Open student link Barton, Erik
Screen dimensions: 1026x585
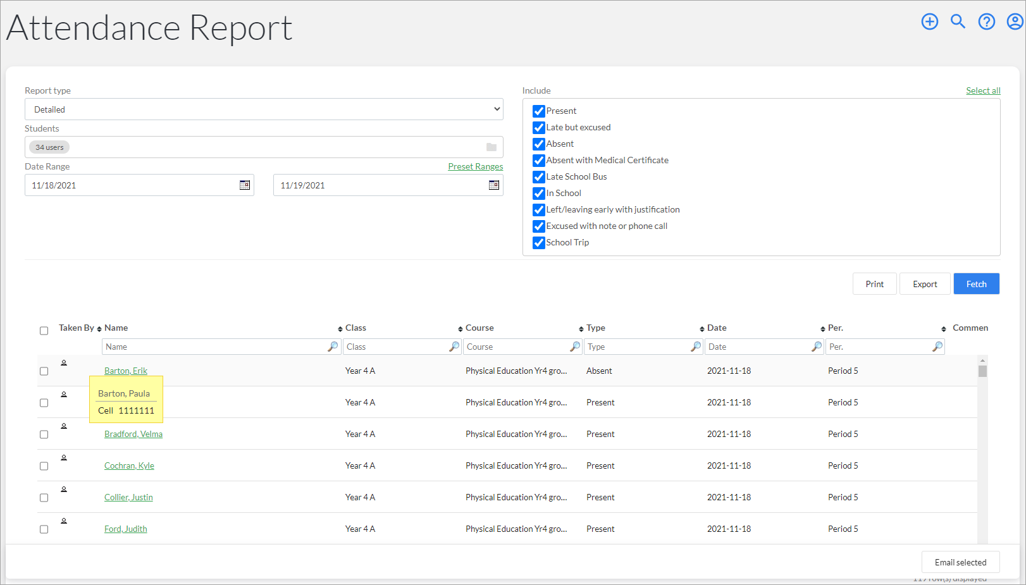pyautogui.click(x=126, y=371)
